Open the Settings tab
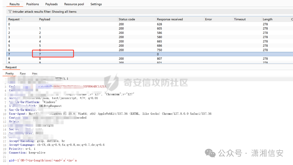Screen dimensions: 293x165 coord(96,4)
